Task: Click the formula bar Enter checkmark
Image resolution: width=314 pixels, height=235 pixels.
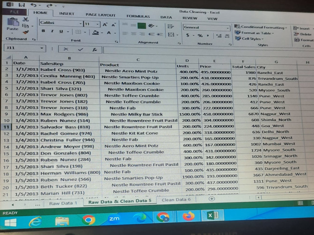Action: pyautogui.click(x=80, y=49)
